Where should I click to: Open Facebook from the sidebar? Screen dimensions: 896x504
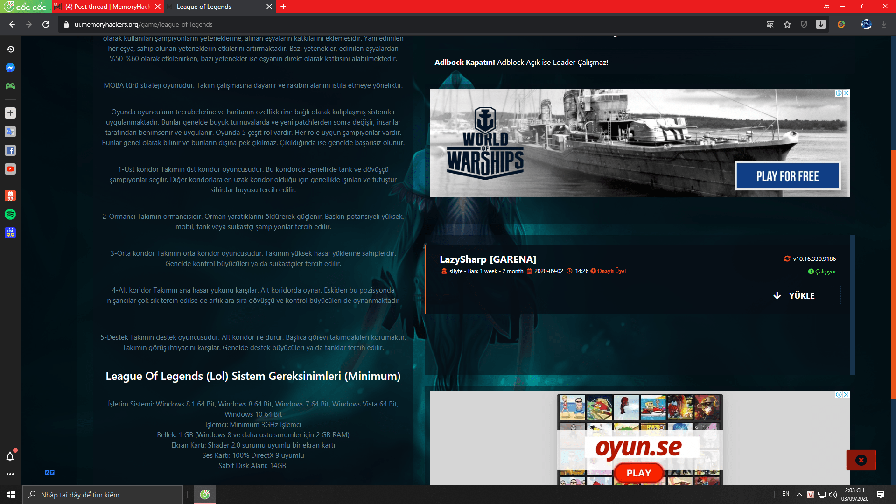coord(10,150)
